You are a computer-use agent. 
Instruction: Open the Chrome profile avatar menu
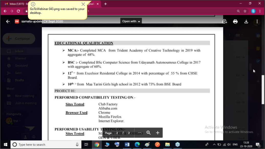coord(253,11)
